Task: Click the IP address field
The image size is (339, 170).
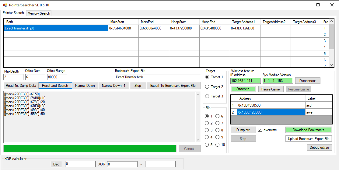Action: 245,81
